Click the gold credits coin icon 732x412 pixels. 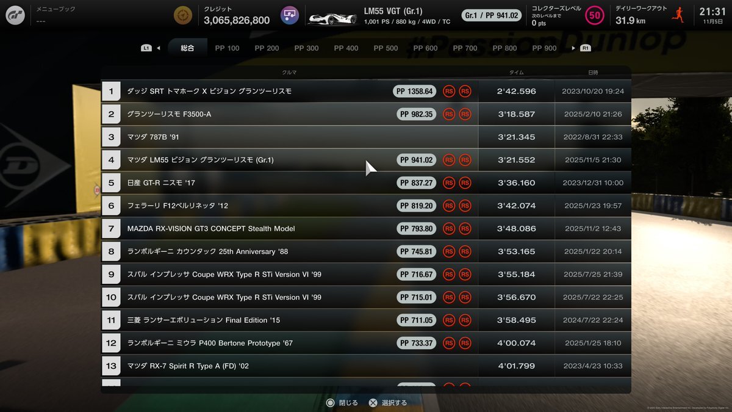[182, 15]
